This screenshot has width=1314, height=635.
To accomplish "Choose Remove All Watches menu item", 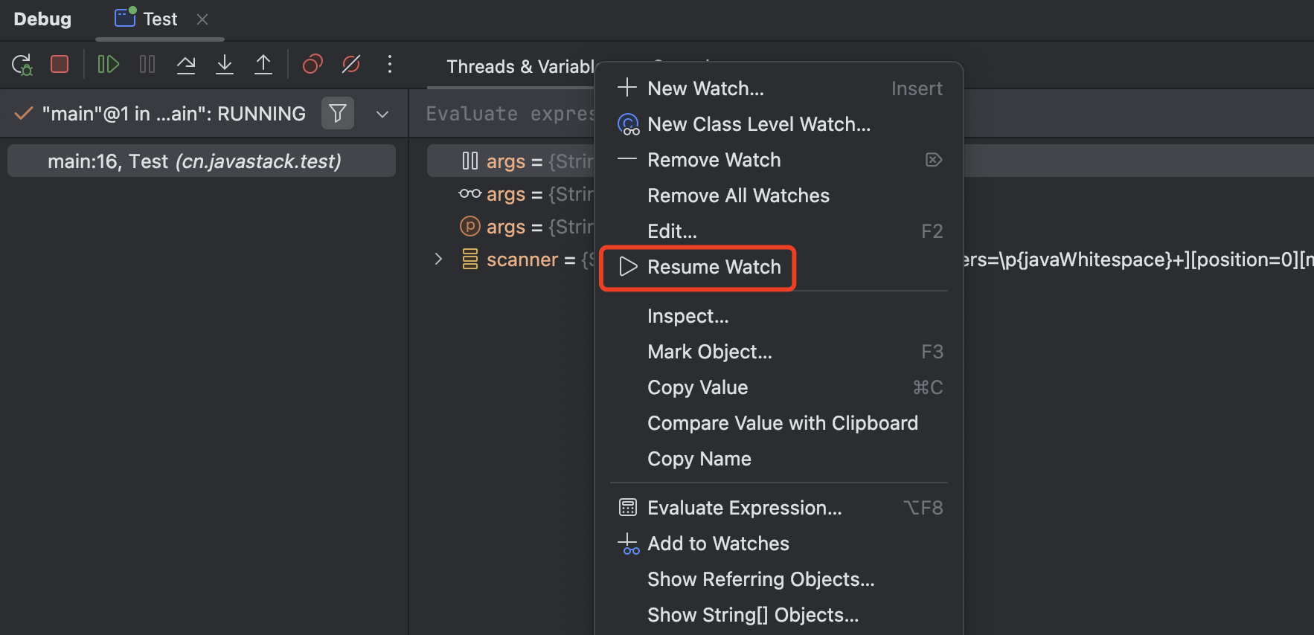I will pos(737,196).
